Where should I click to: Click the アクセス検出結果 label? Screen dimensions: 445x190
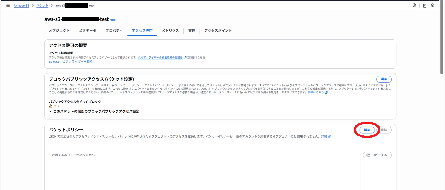click(61, 53)
